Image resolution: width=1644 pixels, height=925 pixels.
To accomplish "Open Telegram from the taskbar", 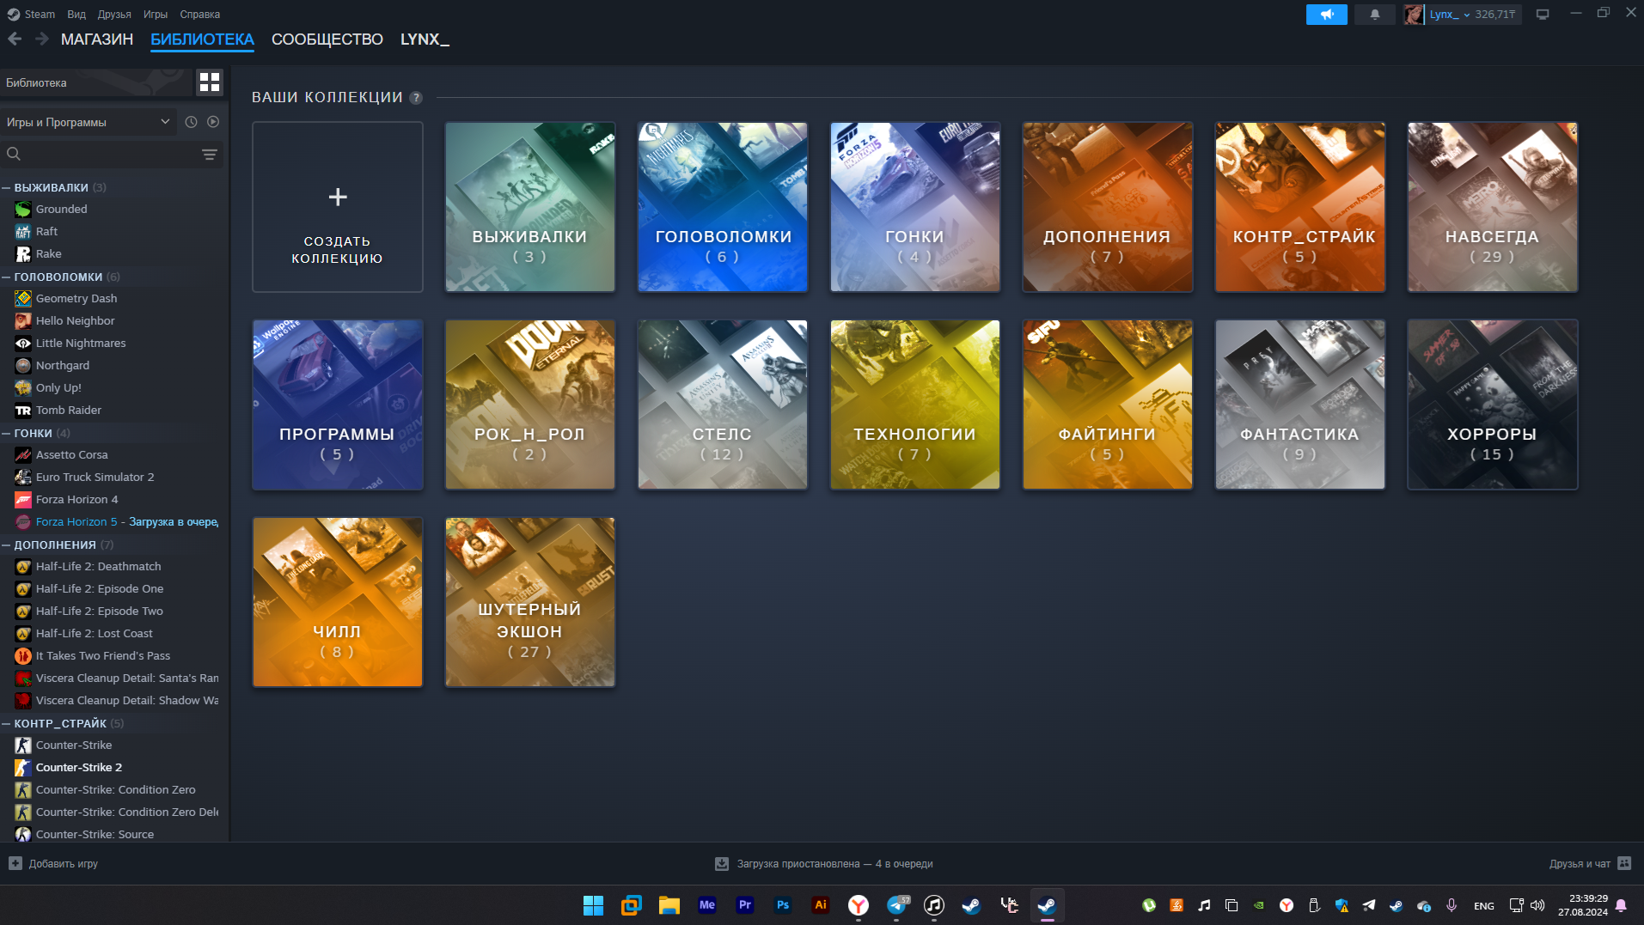I will click(x=896, y=905).
